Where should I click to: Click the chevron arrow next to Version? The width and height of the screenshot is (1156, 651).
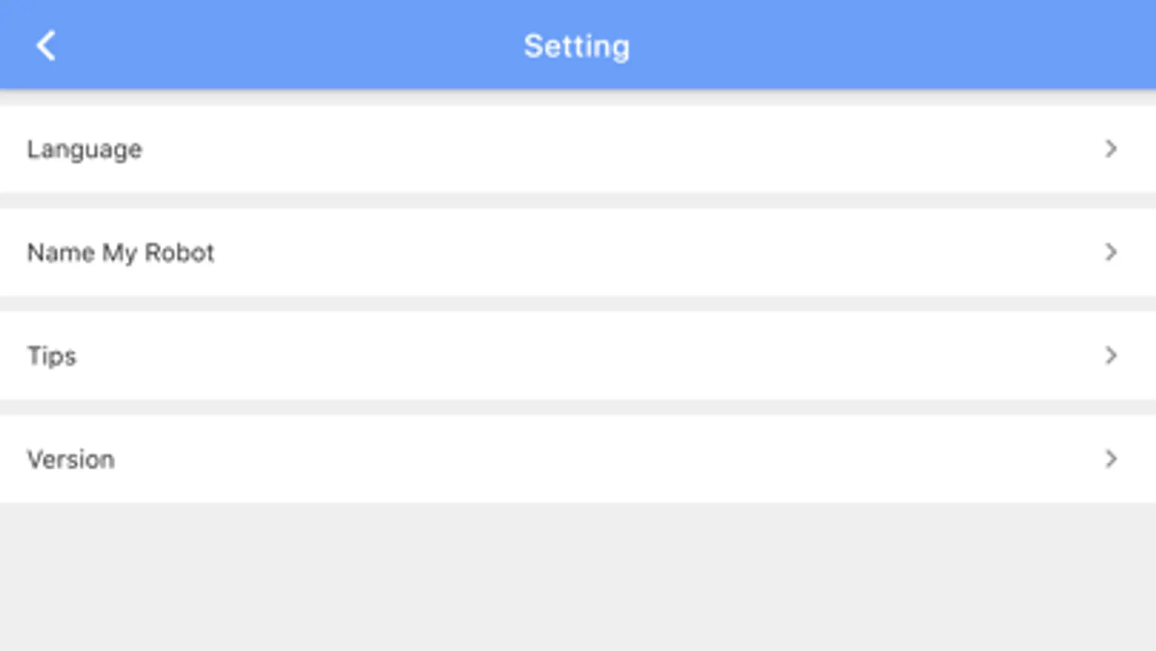point(1110,459)
